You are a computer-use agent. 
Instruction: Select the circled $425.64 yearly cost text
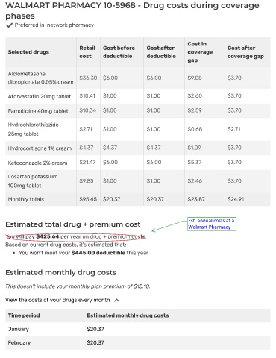[x=75, y=236]
